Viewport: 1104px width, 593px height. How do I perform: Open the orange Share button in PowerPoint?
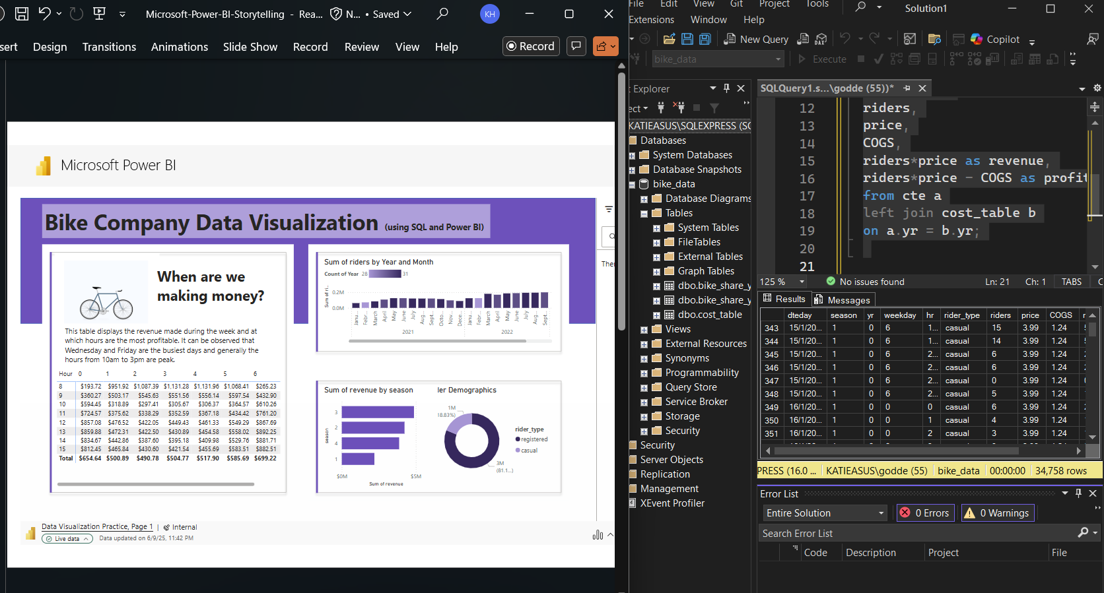point(605,46)
